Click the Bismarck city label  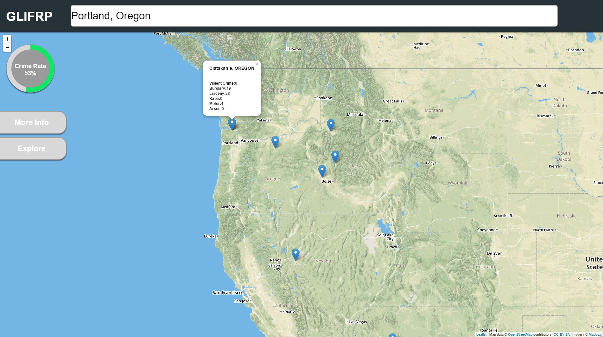(x=545, y=116)
